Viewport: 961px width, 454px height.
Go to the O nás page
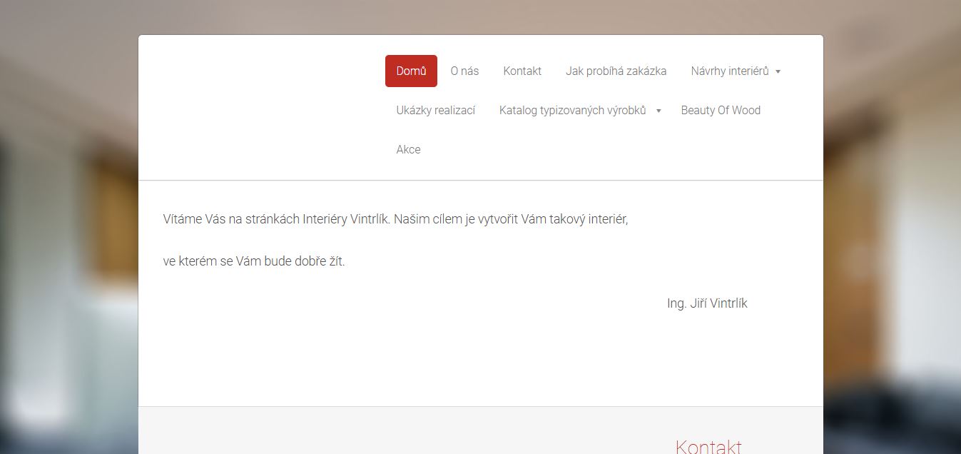[464, 71]
